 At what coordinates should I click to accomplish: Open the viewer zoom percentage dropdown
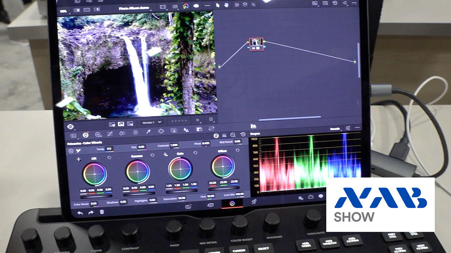[x=64, y=11]
